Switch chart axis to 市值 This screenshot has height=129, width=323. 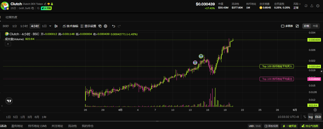pyautogui.click(x=315, y=26)
